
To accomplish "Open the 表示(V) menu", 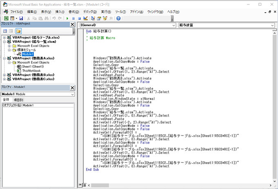I will [x=46, y=12].
